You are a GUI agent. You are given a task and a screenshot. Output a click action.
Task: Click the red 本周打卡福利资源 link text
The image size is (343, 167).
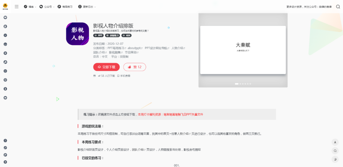tap(171, 114)
